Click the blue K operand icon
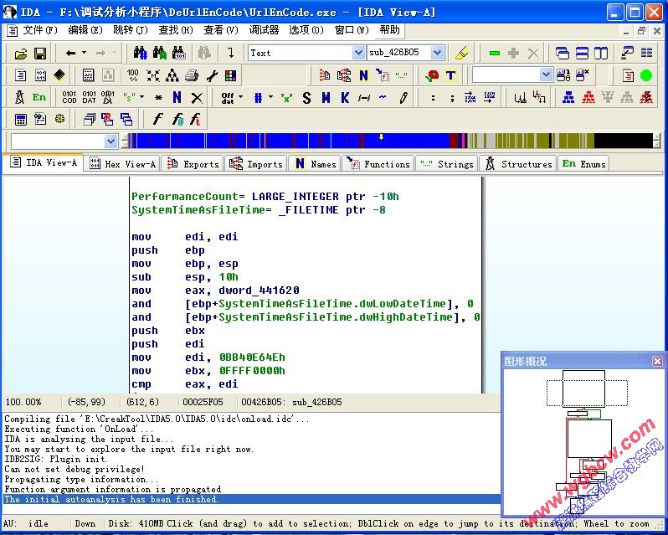Screen dimensions: 668x535 tap(345, 98)
